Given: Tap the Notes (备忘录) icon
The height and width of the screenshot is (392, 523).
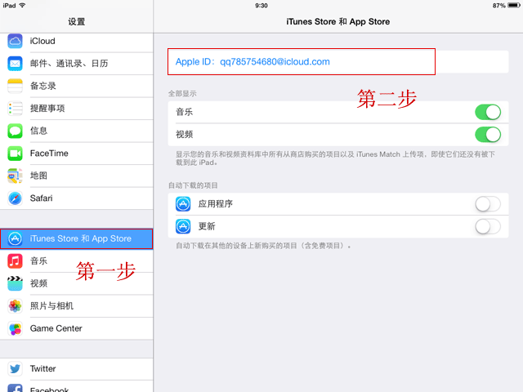Looking at the screenshot, I should (x=15, y=86).
